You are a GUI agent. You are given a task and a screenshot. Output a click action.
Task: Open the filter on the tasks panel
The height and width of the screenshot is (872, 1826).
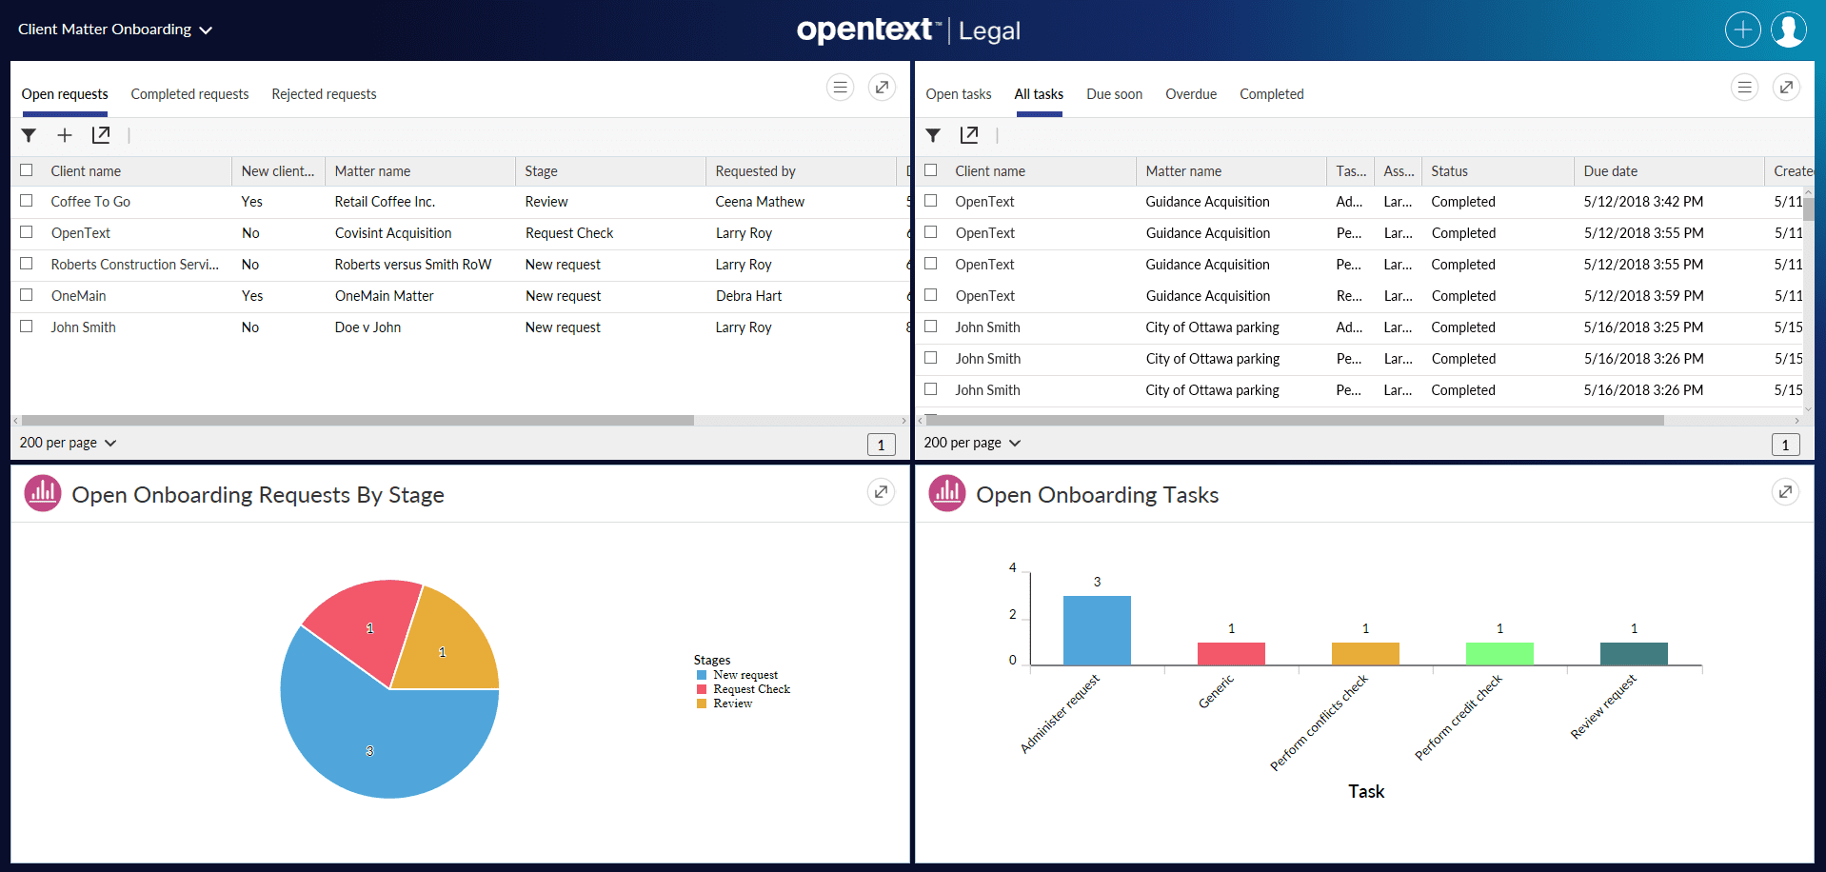(933, 135)
